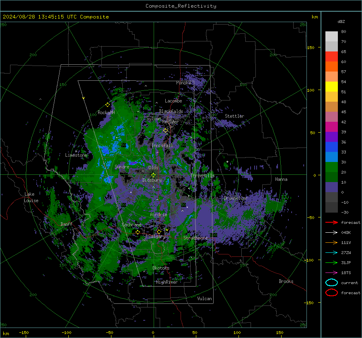Click the cyan 'current' ellipse legend icon
This screenshot has height=338, width=362.
click(331, 283)
